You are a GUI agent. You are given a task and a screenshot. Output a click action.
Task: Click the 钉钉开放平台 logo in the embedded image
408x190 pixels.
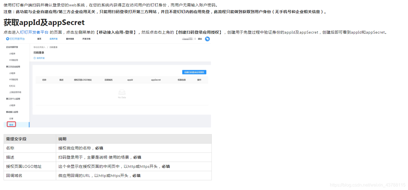click(x=16, y=39)
